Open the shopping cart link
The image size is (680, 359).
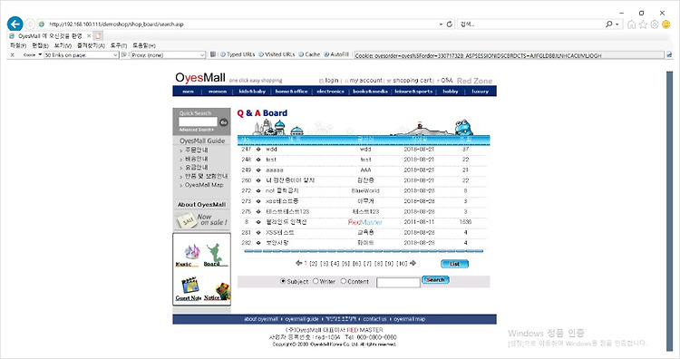click(413, 80)
